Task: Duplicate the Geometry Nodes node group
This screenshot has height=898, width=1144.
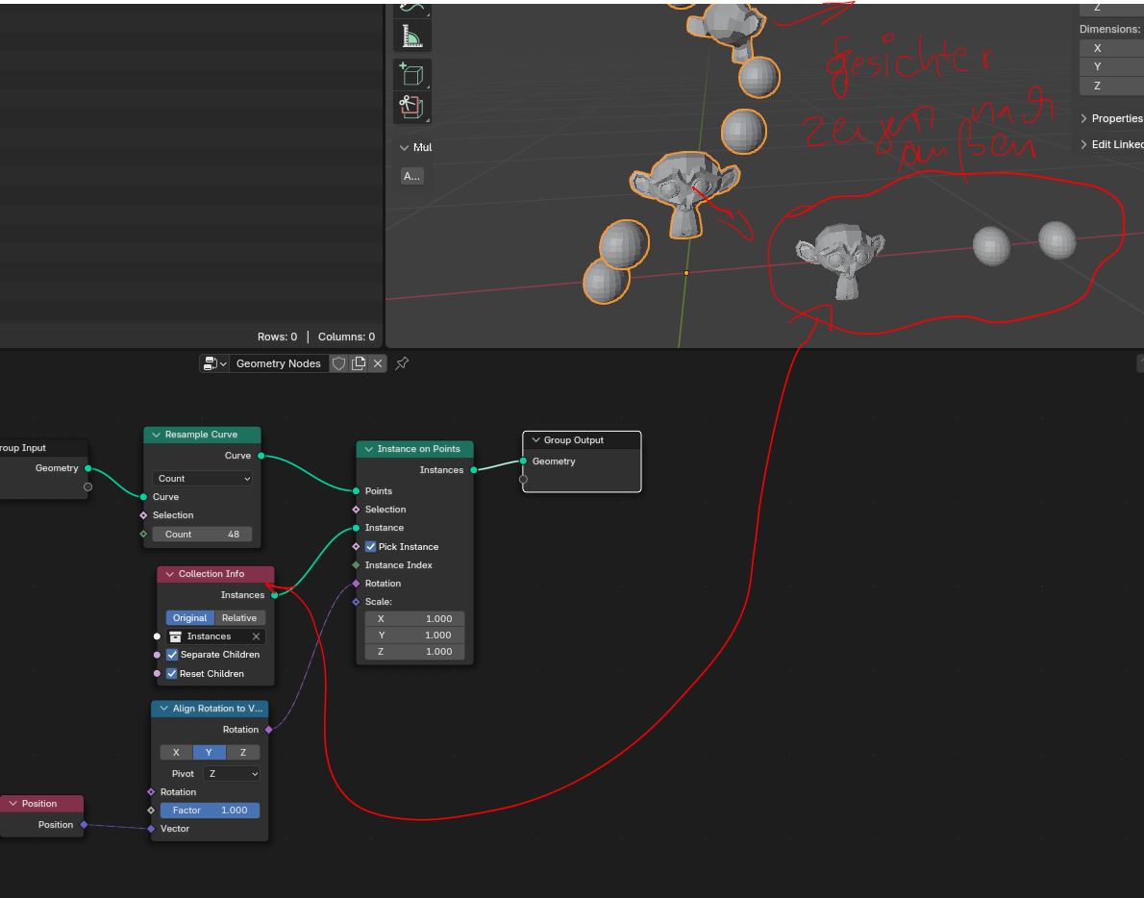Action: [359, 363]
